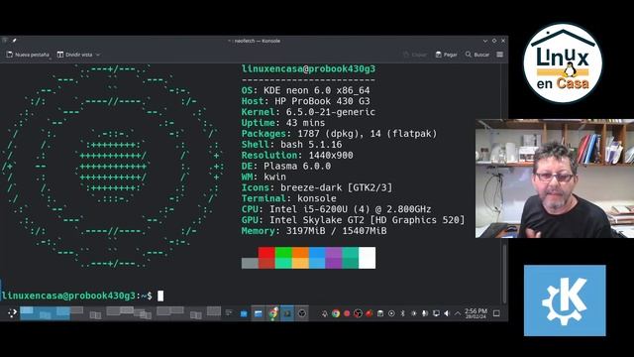
Task: Click the Chrome icon in system tray
Action: click(336, 313)
